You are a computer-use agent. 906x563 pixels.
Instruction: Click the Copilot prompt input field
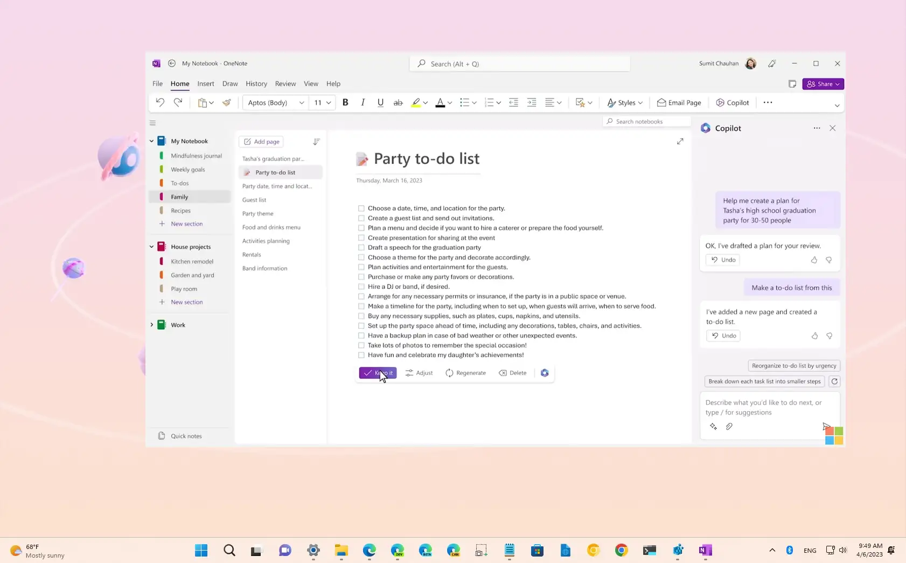tap(766, 408)
